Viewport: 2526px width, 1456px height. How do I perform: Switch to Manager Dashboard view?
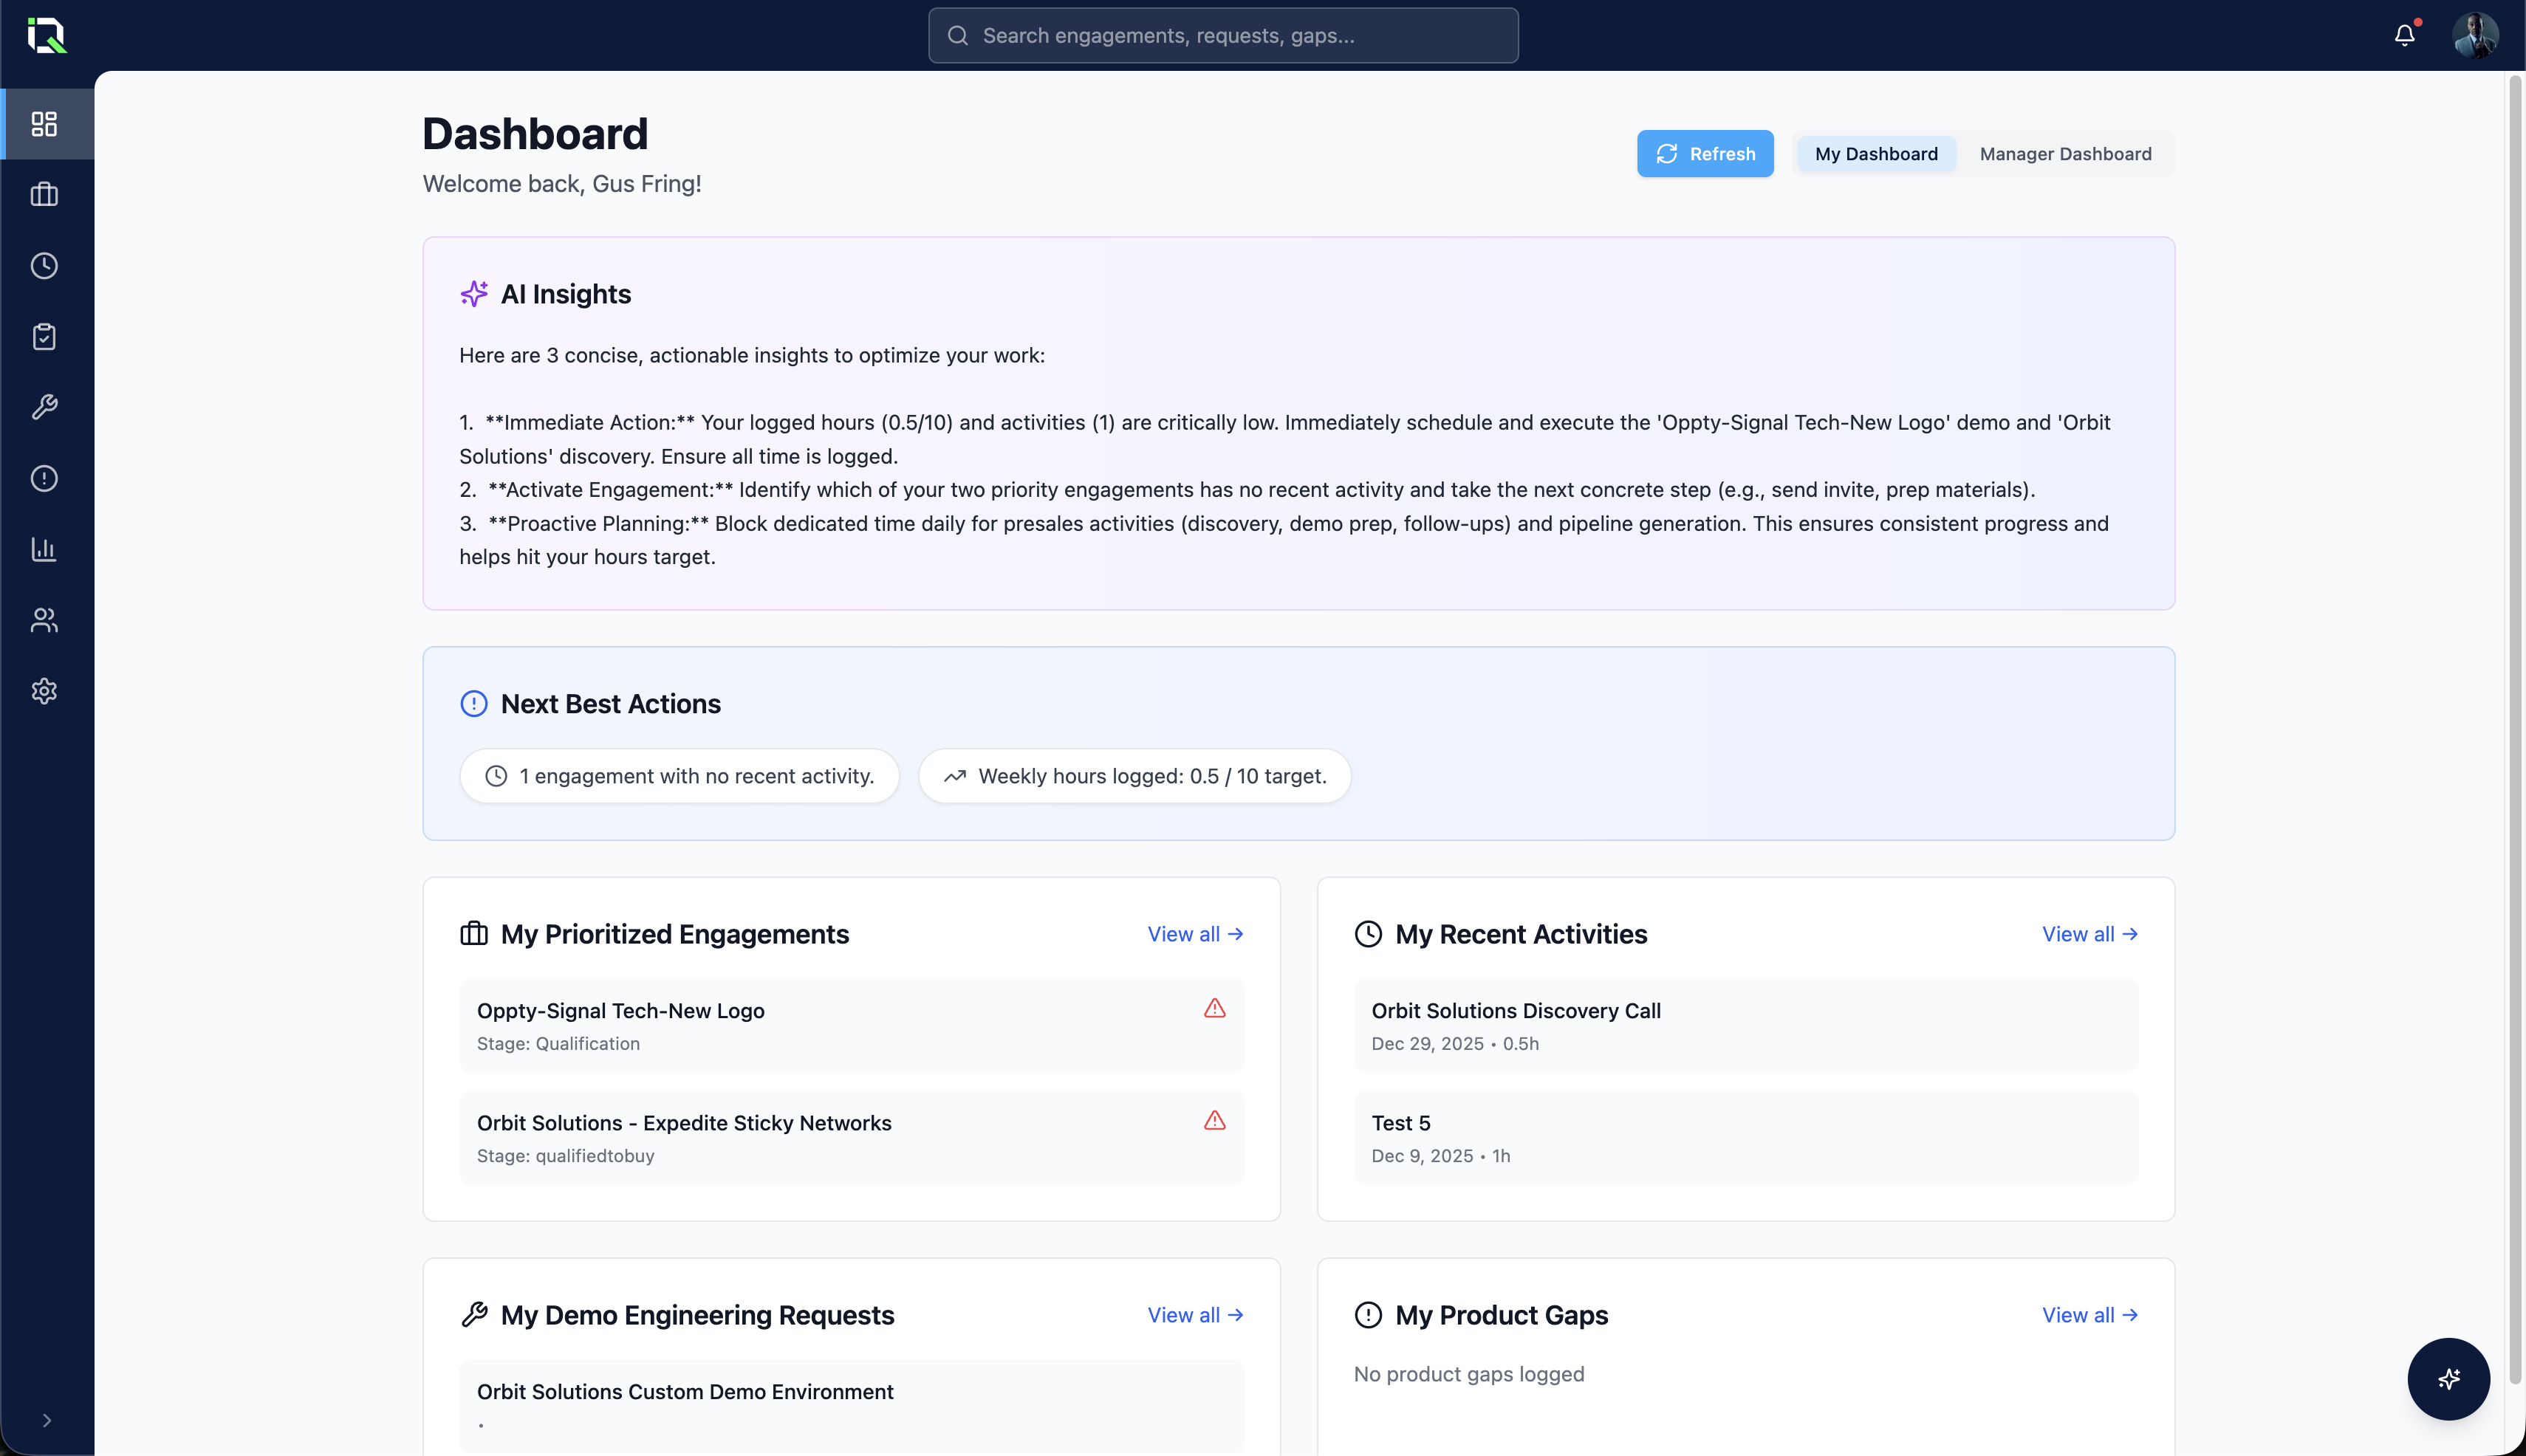2065,154
